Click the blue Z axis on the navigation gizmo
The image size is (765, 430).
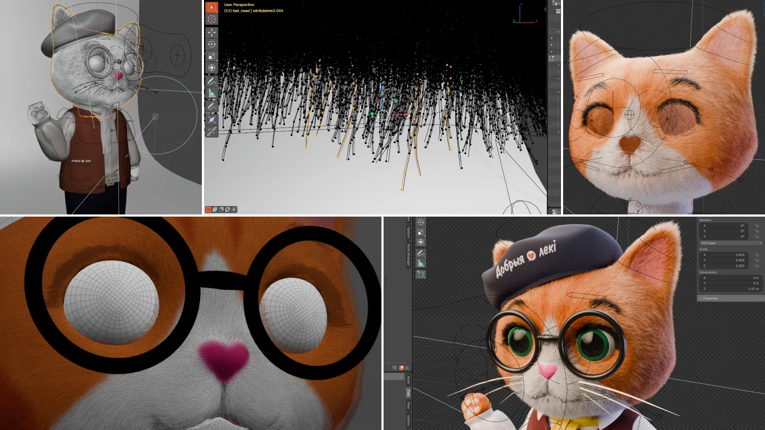pyautogui.click(x=520, y=5)
